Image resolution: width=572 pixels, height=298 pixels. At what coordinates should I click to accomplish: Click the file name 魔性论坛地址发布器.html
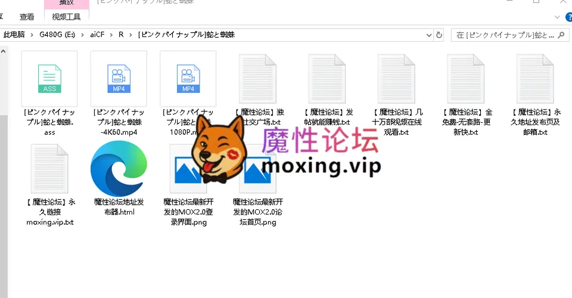click(119, 207)
